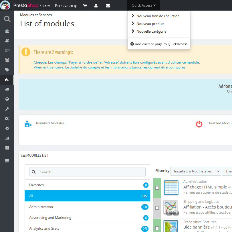The image size is (232, 232).
Task: Select Nouveau bon de réduction quick link
Action: (158, 16)
